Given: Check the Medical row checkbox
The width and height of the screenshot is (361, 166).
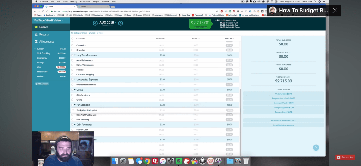Looking at the screenshot, I should pos(72,70).
